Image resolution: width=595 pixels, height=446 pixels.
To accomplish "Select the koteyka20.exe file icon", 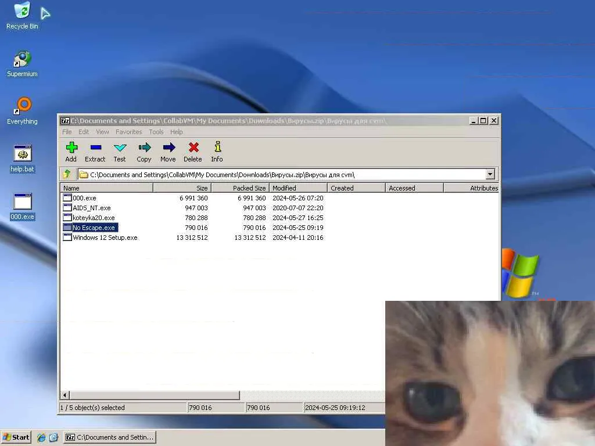I will 67,217.
